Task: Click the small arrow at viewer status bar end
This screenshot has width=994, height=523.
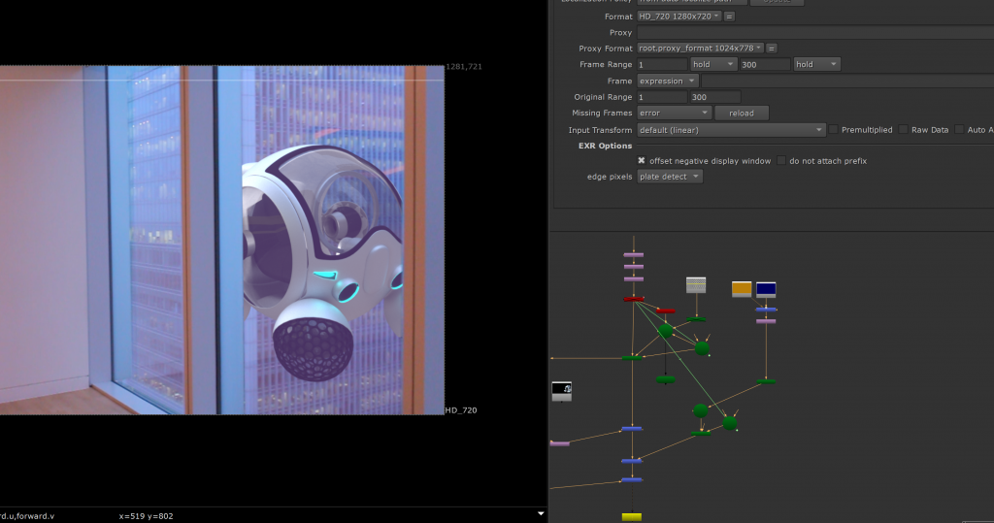Action: pos(541,513)
